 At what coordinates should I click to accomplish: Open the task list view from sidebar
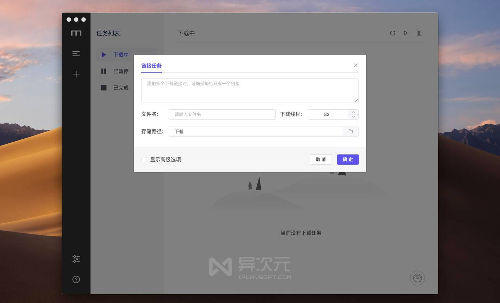point(76,54)
